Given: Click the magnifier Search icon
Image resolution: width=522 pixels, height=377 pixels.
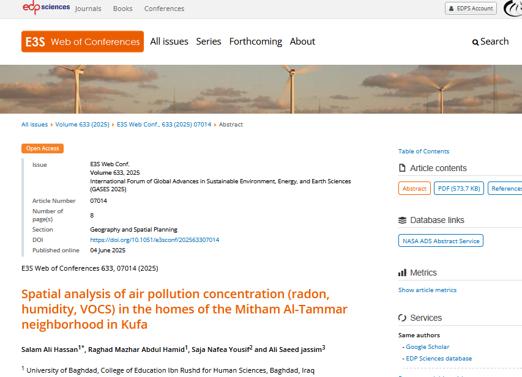Looking at the screenshot, I should [x=475, y=42].
